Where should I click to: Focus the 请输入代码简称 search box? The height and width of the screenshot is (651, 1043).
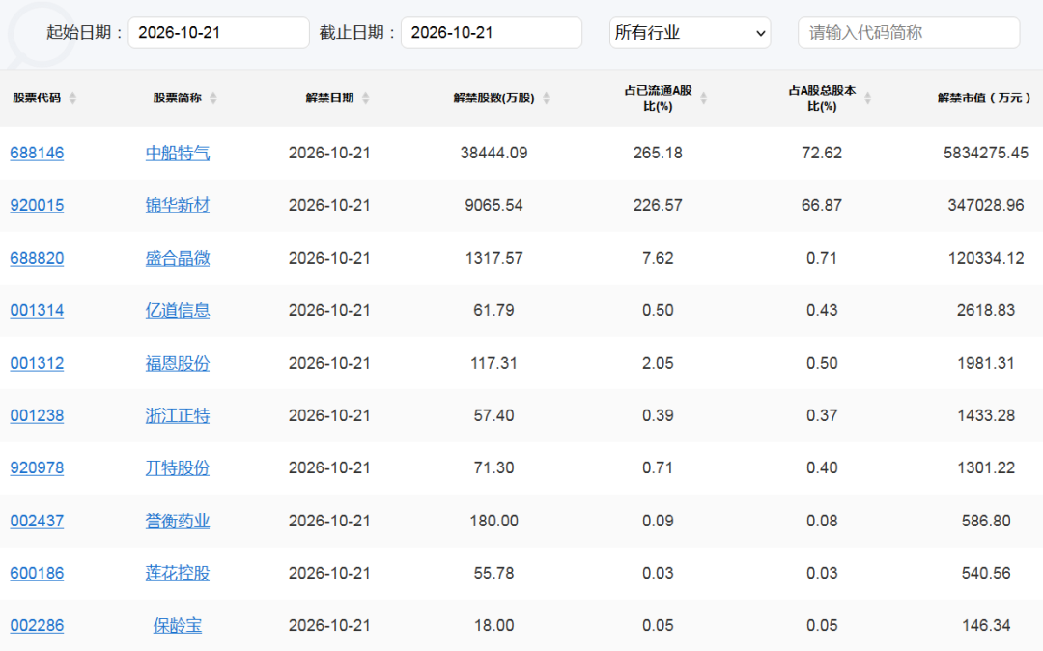(909, 33)
